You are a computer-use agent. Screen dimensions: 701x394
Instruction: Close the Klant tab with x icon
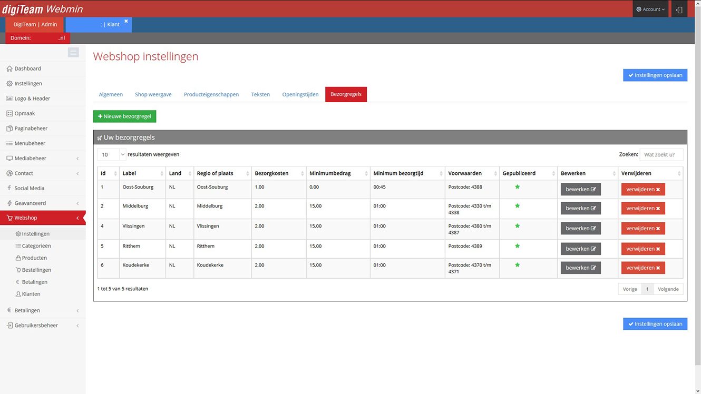pyautogui.click(x=126, y=22)
